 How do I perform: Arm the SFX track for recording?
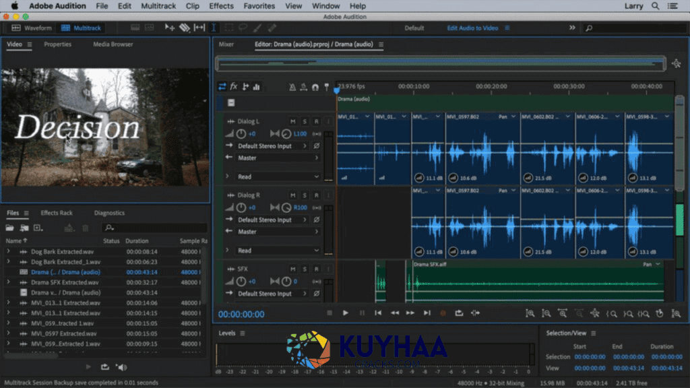point(317,269)
